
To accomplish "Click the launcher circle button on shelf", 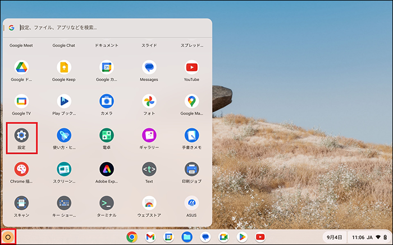I will tap(8, 237).
